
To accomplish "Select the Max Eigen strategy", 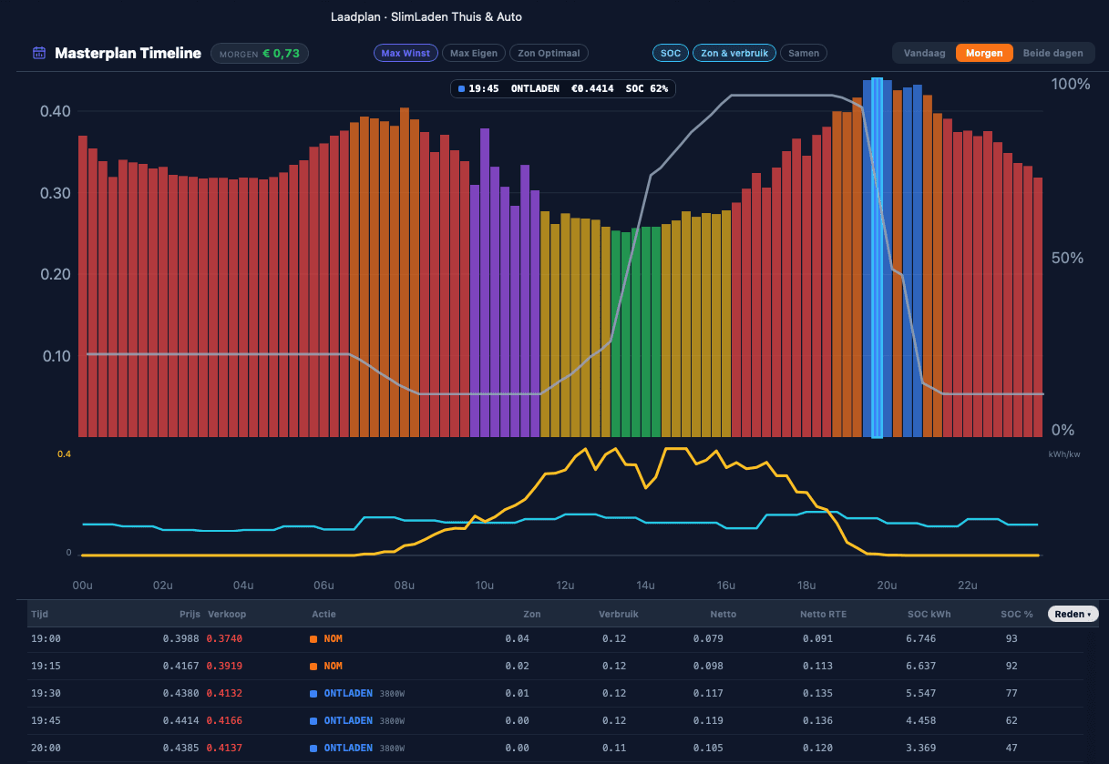I will 474,53.
